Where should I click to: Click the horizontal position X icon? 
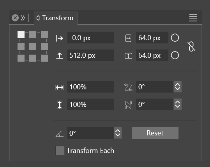[60, 38]
